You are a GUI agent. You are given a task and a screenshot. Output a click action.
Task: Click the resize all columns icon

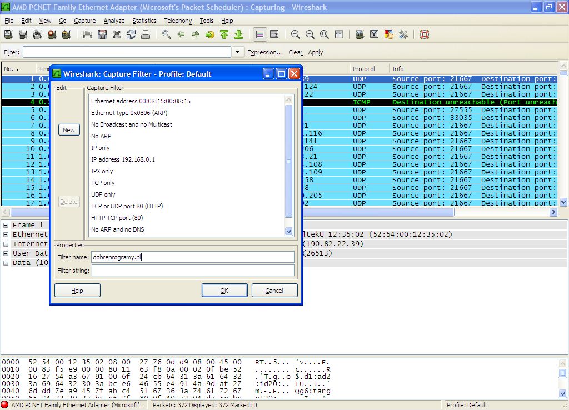339,34
